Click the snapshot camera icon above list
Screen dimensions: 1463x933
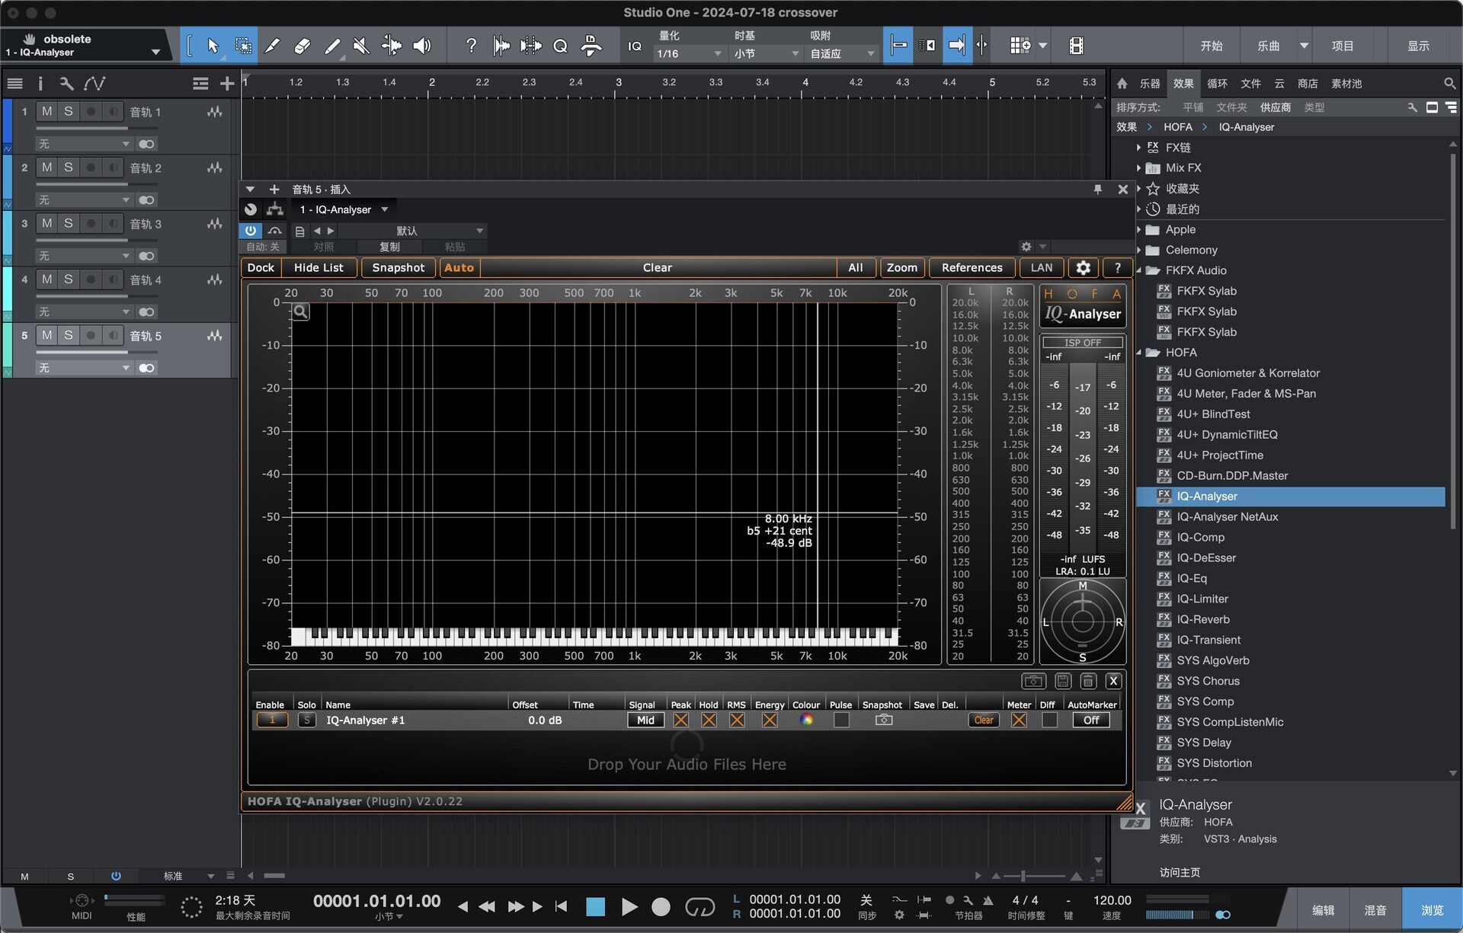point(1033,681)
